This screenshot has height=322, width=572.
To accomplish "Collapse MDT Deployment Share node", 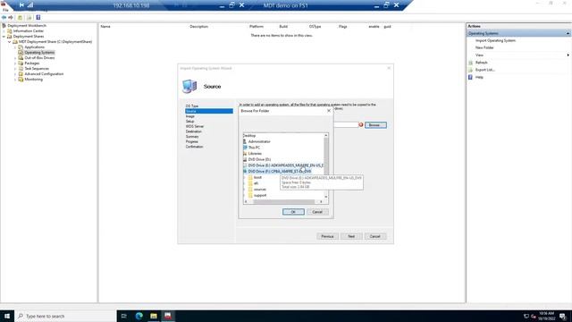I will pyautogui.click(x=10, y=42).
